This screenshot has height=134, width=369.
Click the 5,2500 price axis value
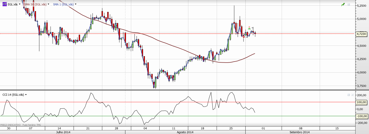pyautogui.click(x=361, y=5)
